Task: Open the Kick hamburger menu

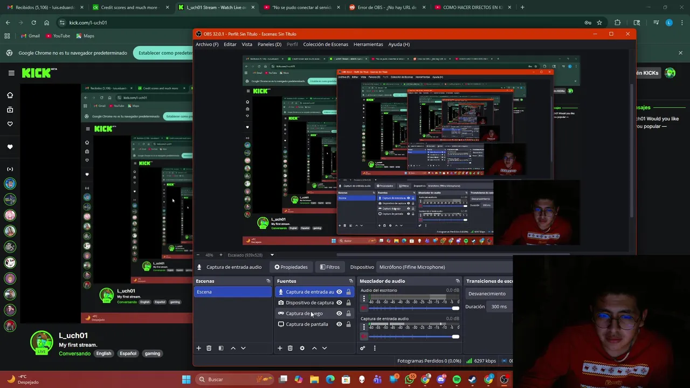Action: (11, 73)
